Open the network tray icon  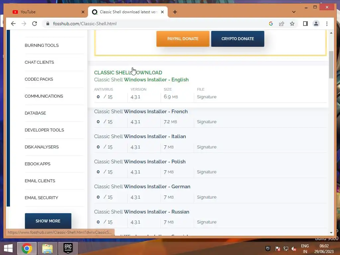tap(286, 248)
